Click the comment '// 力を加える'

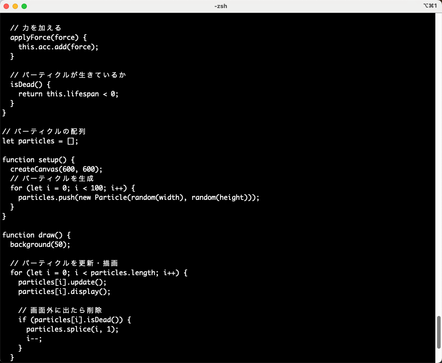(36, 28)
